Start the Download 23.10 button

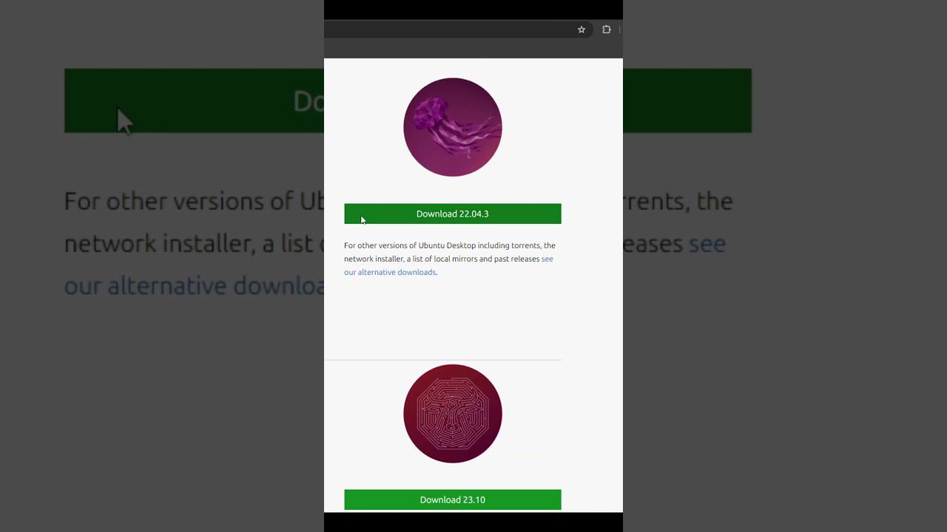(x=453, y=499)
